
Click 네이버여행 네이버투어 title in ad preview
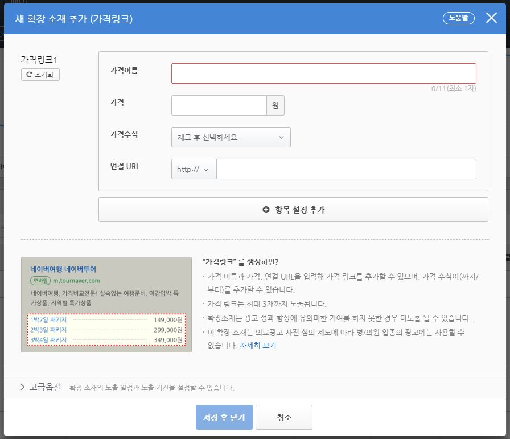pyautogui.click(x=63, y=269)
